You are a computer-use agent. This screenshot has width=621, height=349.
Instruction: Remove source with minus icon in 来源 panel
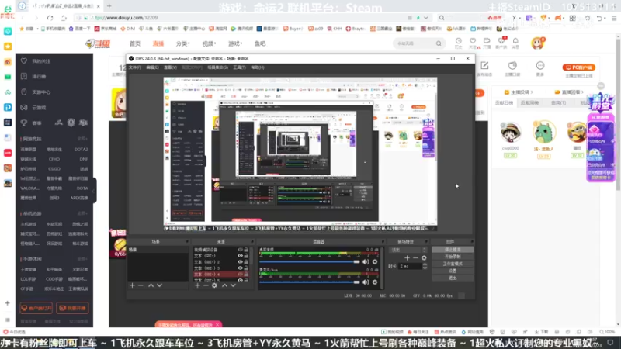click(x=206, y=285)
